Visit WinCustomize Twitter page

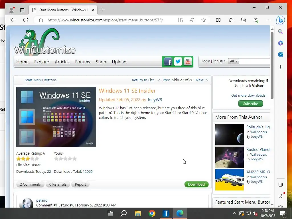[178, 62]
